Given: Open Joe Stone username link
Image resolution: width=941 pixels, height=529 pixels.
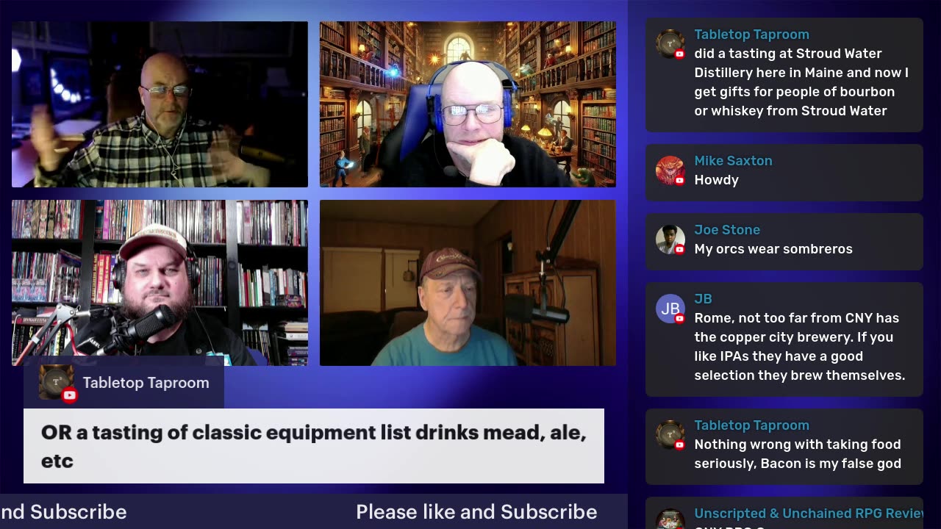Looking at the screenshot, I should tap(727, 229).
